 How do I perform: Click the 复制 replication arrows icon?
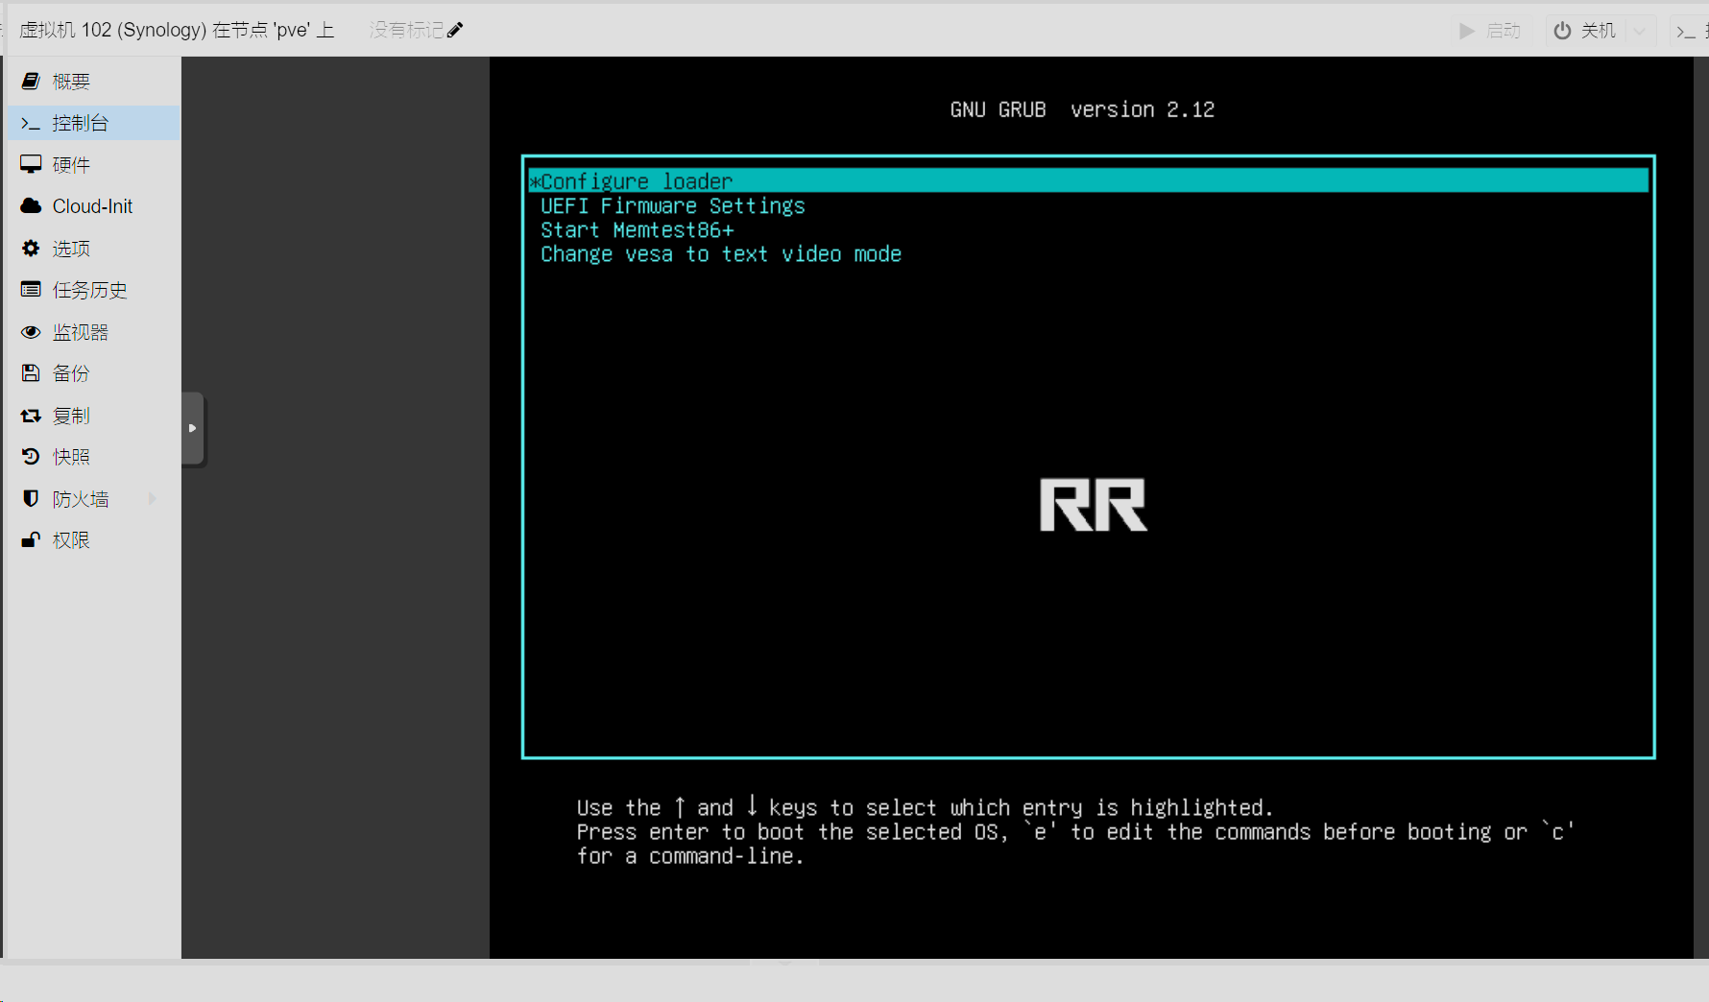[31, 416]
